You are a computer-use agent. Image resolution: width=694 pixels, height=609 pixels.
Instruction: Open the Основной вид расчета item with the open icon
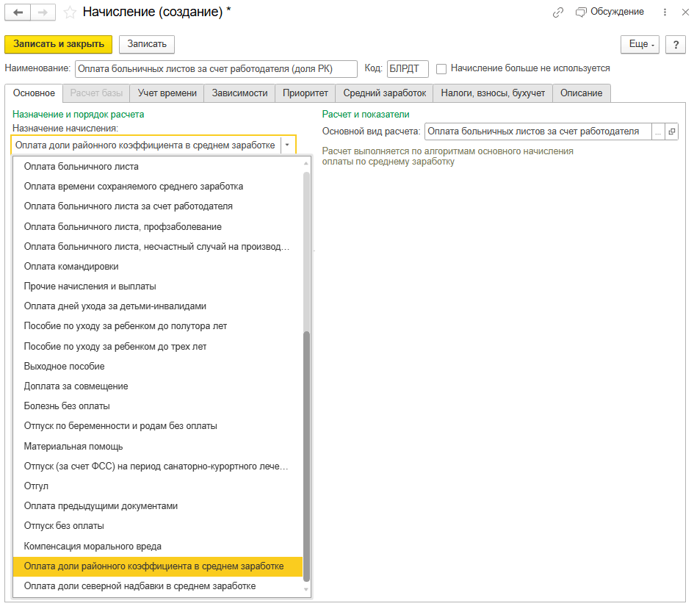(671, 131)
